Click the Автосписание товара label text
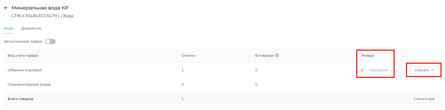 [23, 42]
